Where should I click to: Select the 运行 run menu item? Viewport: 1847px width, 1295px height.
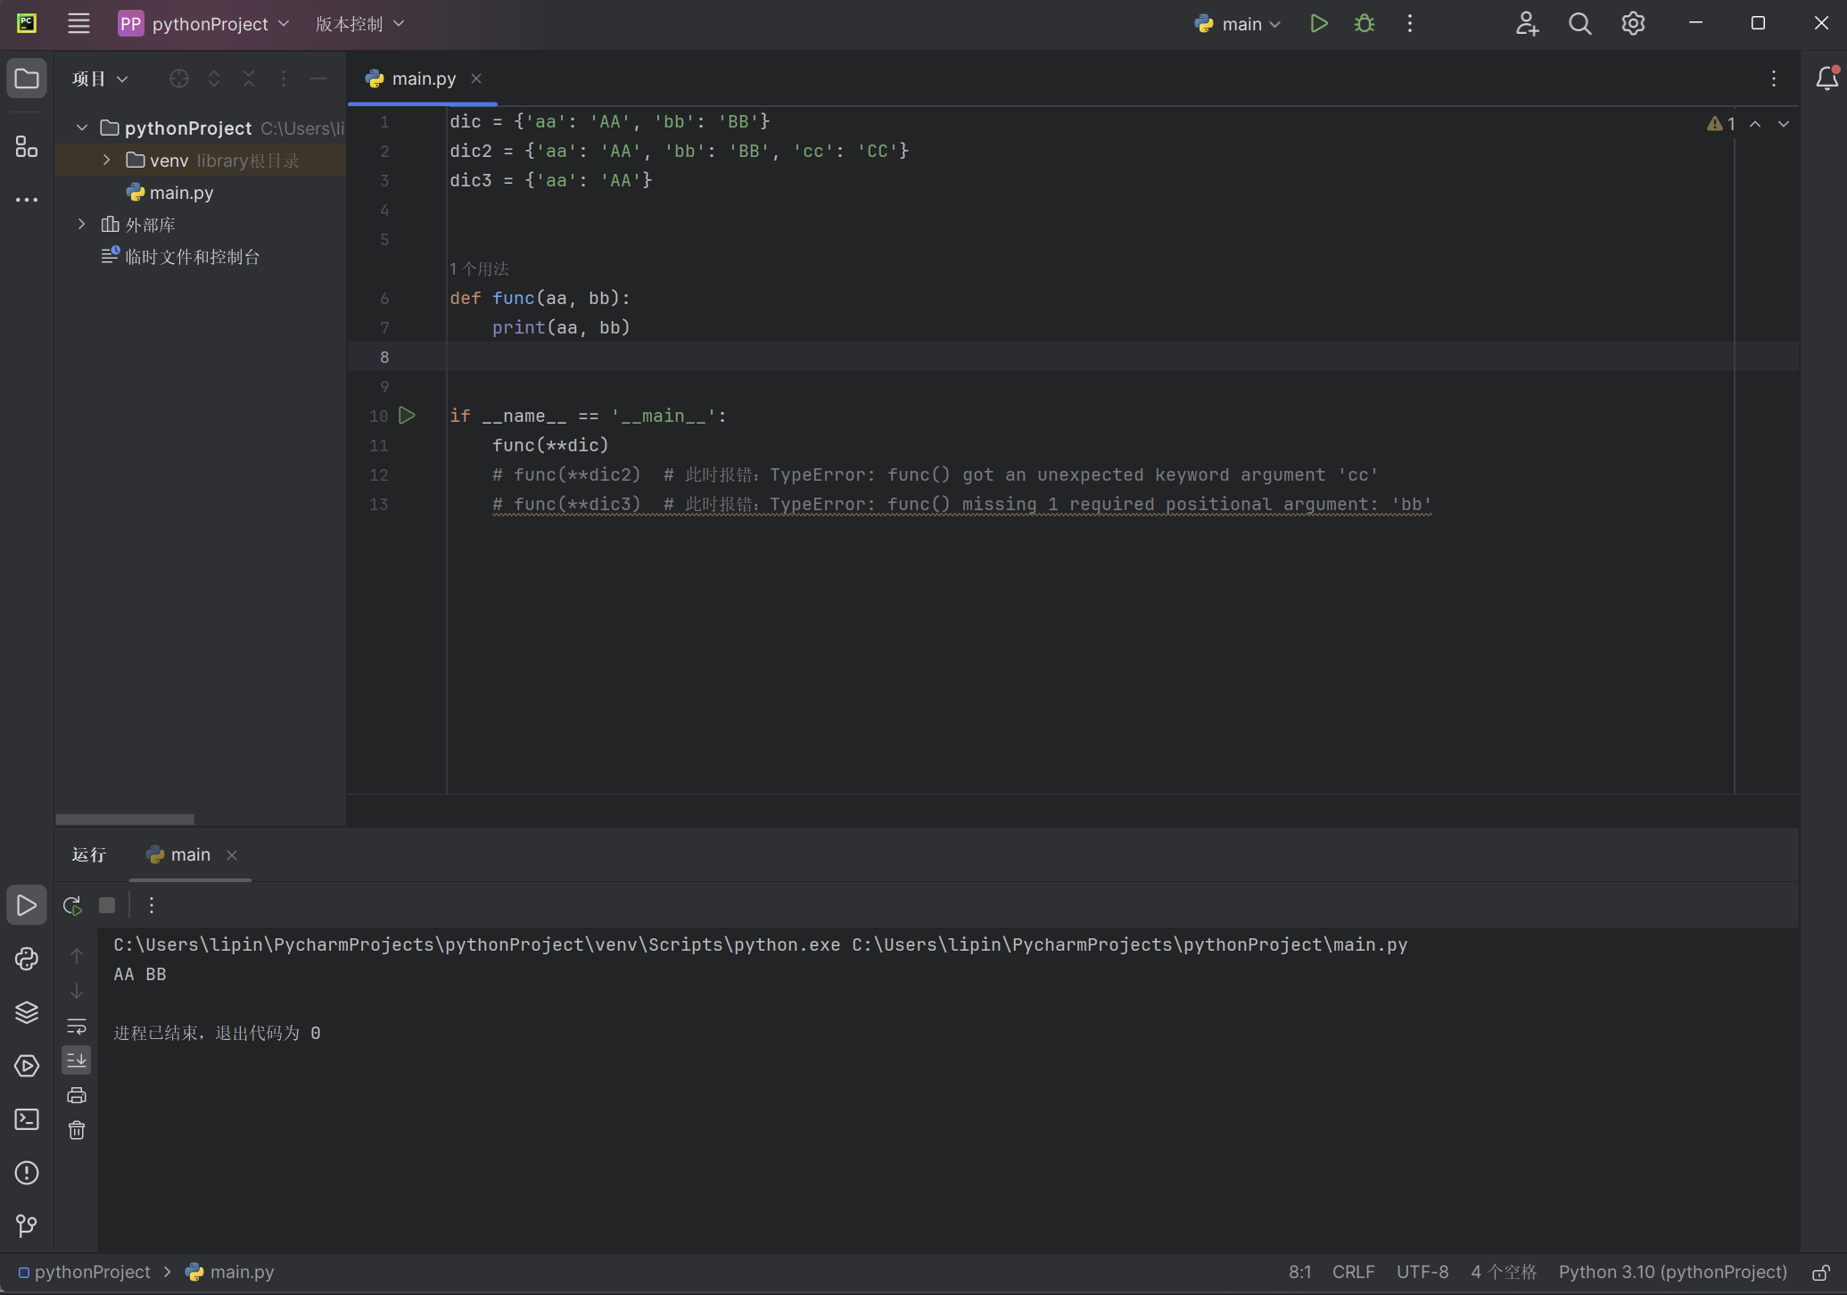(x=90, y=854)
